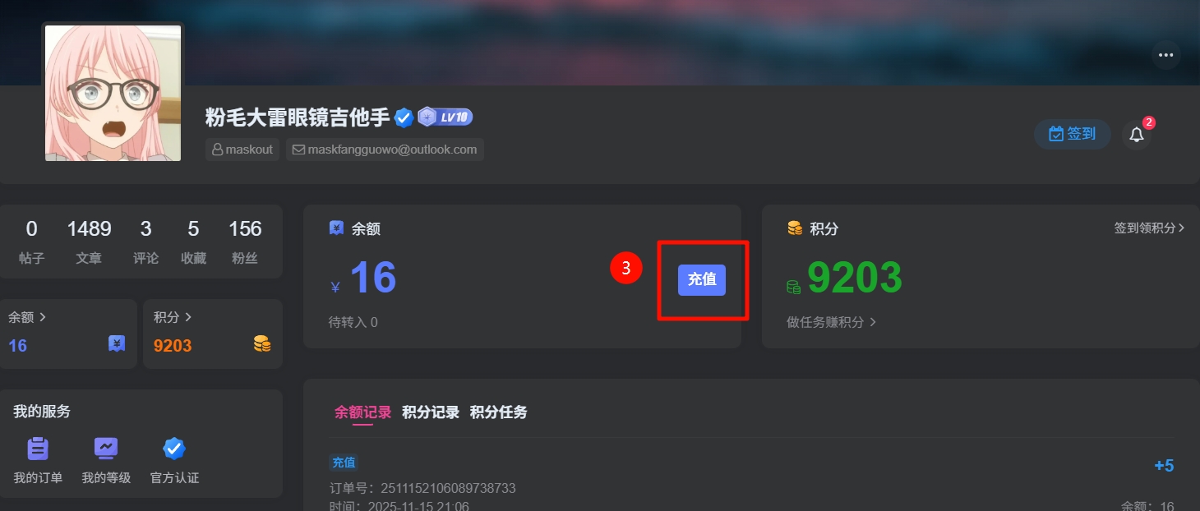Open the three-dot more options menu
Screen dimensions: 1200x511
[1165, 55]
